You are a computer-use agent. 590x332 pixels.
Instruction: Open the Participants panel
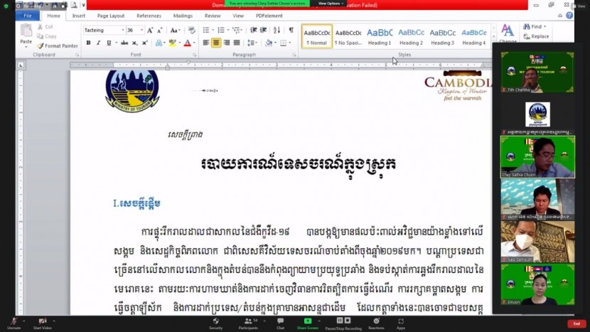(x=249, y=322)
